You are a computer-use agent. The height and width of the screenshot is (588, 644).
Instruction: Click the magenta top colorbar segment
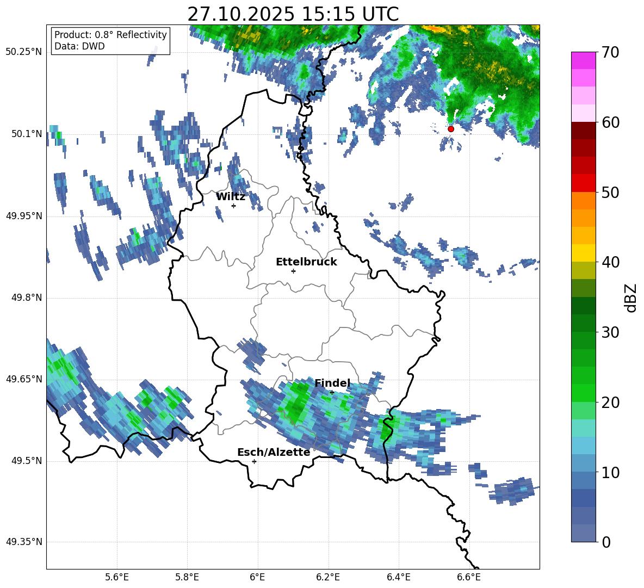point(583,61)
